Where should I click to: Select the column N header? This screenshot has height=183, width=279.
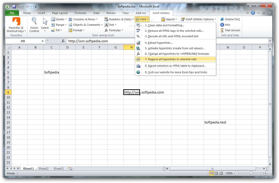pyautogui.click(x=228, y=47)
